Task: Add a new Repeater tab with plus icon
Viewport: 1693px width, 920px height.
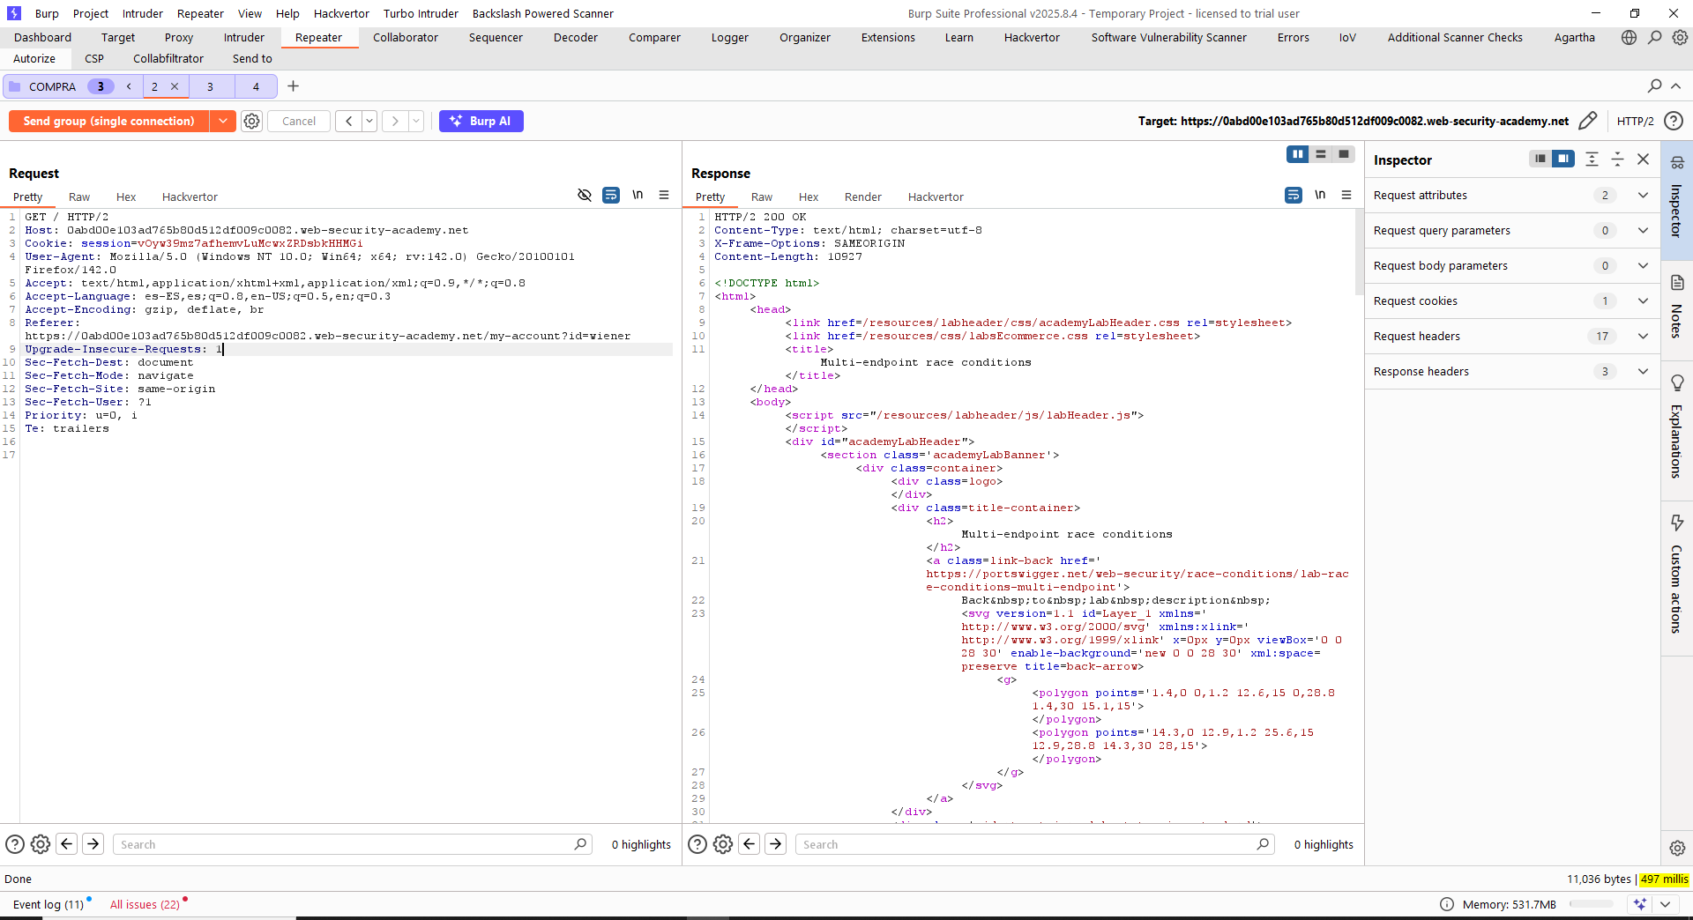Action: 294,86
